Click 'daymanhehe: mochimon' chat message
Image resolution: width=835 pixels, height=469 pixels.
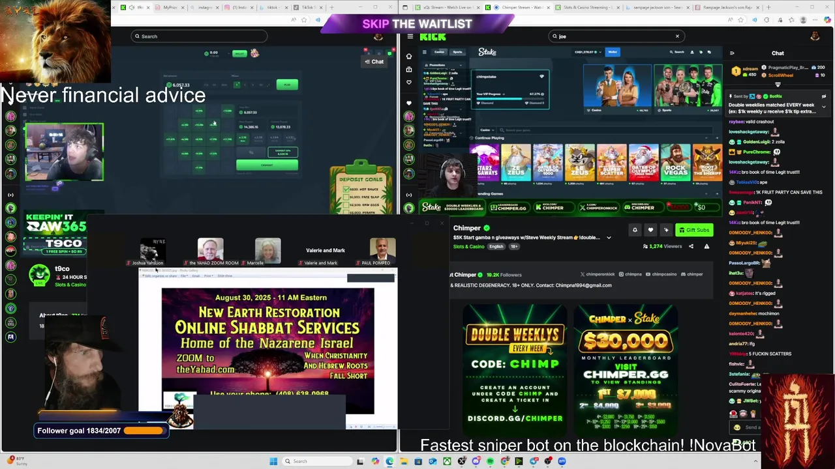[754, 313]
